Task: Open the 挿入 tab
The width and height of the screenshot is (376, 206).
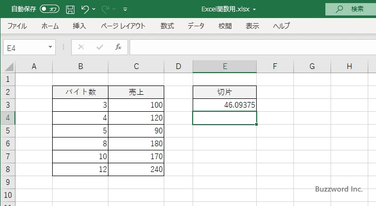Action: click(x=80, y=26)
